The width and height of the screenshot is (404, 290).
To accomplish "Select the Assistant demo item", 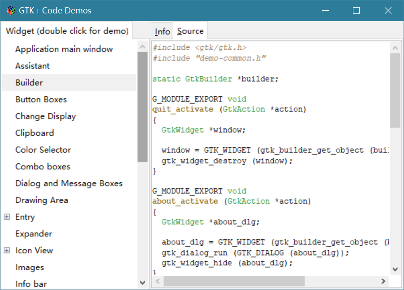I will tap(32, 66).
